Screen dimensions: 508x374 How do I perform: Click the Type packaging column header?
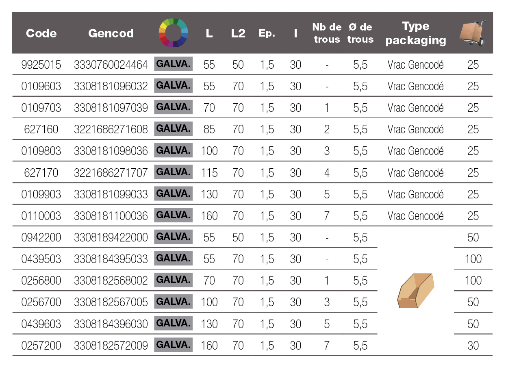[416, 33]
